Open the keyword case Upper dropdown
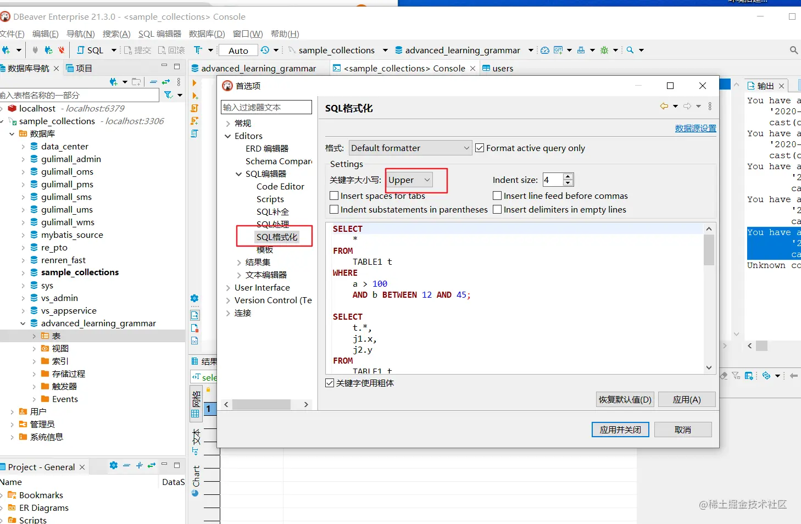 [x=410, y=180]
